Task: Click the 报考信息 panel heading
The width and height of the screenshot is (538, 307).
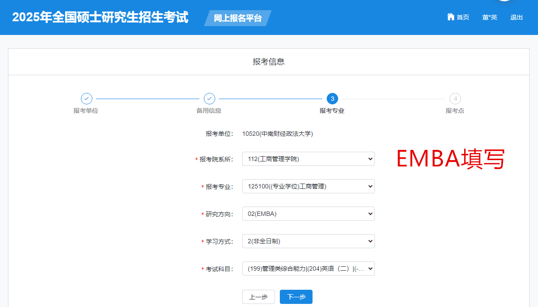Action: (x=269, y=62)
